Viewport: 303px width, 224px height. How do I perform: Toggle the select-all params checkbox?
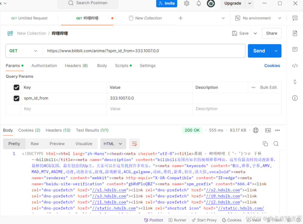coord(16,87)
